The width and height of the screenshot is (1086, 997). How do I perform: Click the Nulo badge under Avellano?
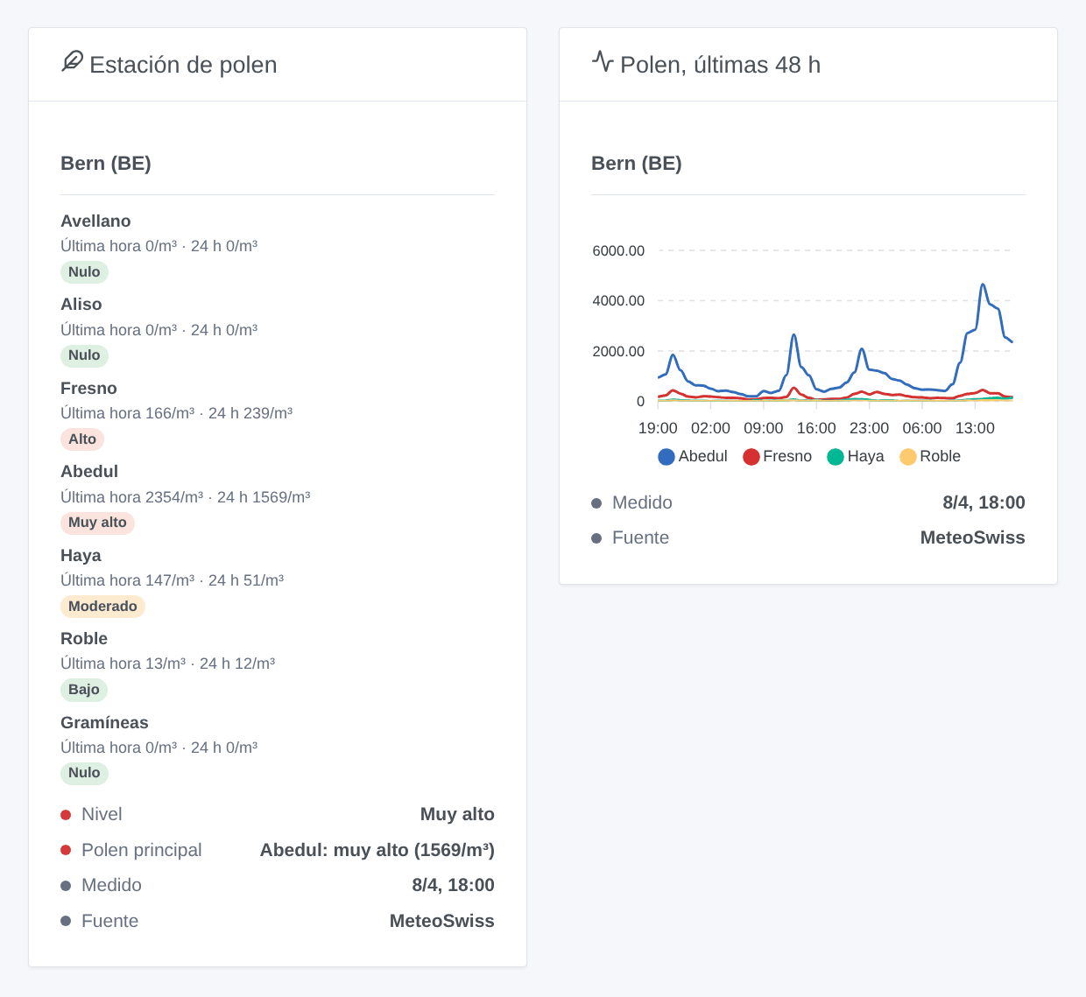(84, 272)
